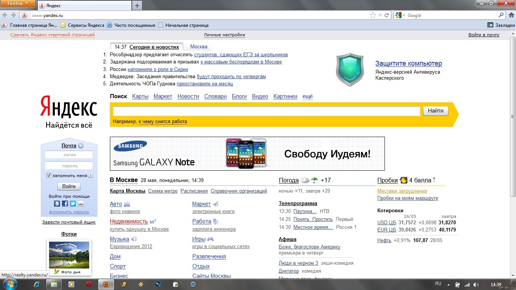Image resolution: width=516 pixels, height=290 pixels.
Task: Open the Windows Start menu
Action: [10, 284]
